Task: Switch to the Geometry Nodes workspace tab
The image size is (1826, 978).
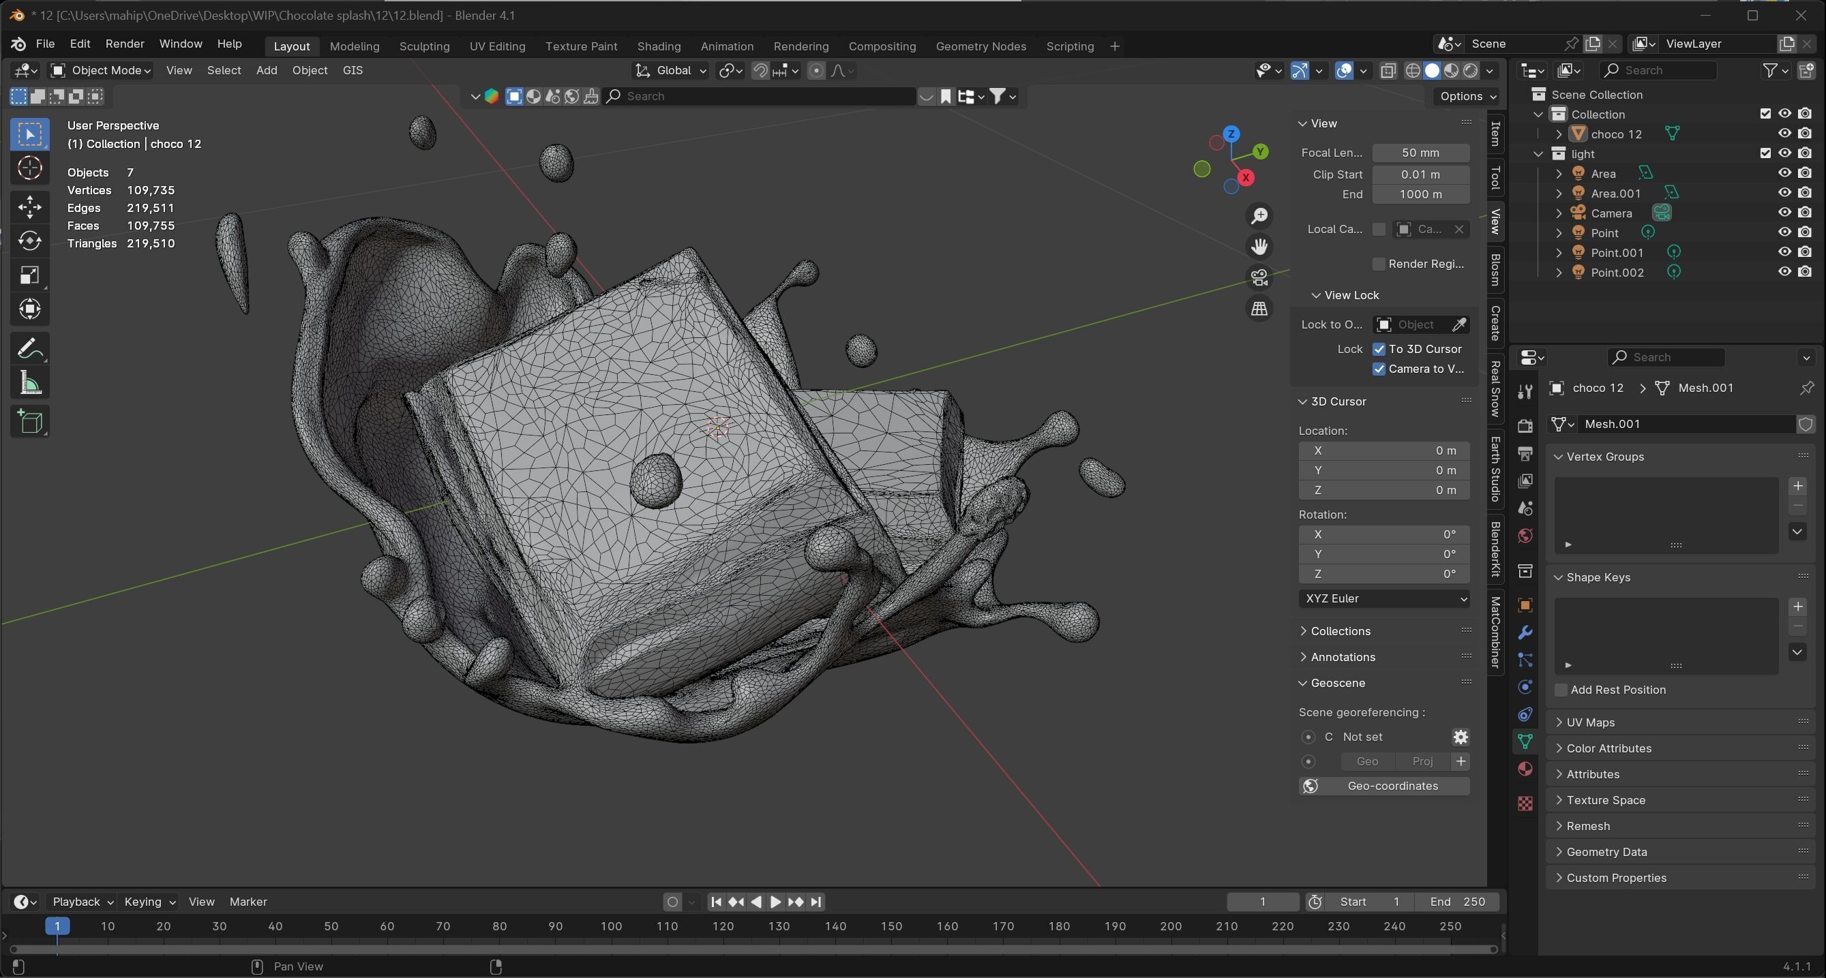Action: [981, 46]
